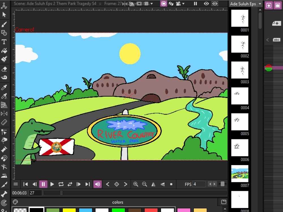Select the Style Picker eyedropper tool
This screenshot has width=283, height=212.
pyautogui.click(x=4, y=87)
